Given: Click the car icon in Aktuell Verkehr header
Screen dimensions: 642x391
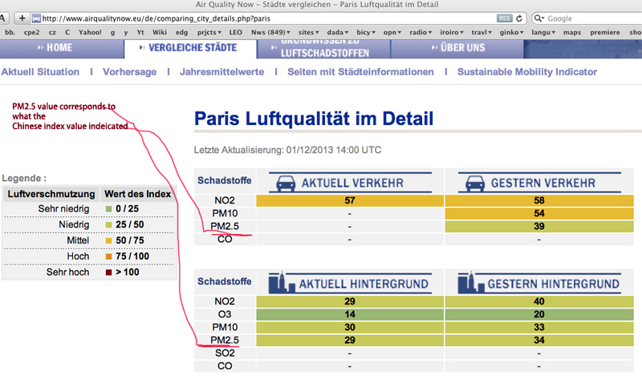Looking at the screenshot, I should [285, 183].
